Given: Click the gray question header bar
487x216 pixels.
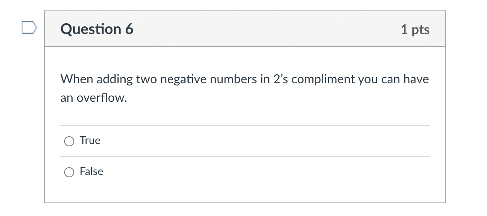Looking at the screenshot, I should tap(245, 29).
